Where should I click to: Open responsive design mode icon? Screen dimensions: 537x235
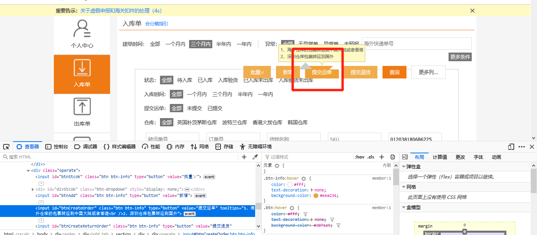(x=511, y=147)
